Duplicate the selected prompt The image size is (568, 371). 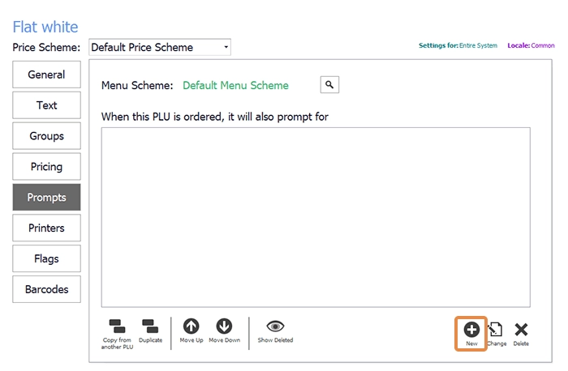pyautogui.click(x=150, y=326)
